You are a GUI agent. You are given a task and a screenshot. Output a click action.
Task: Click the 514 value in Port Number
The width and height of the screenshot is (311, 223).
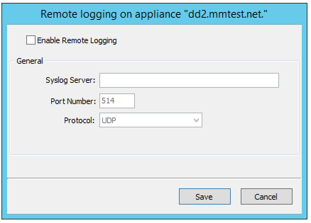point(108,101)
